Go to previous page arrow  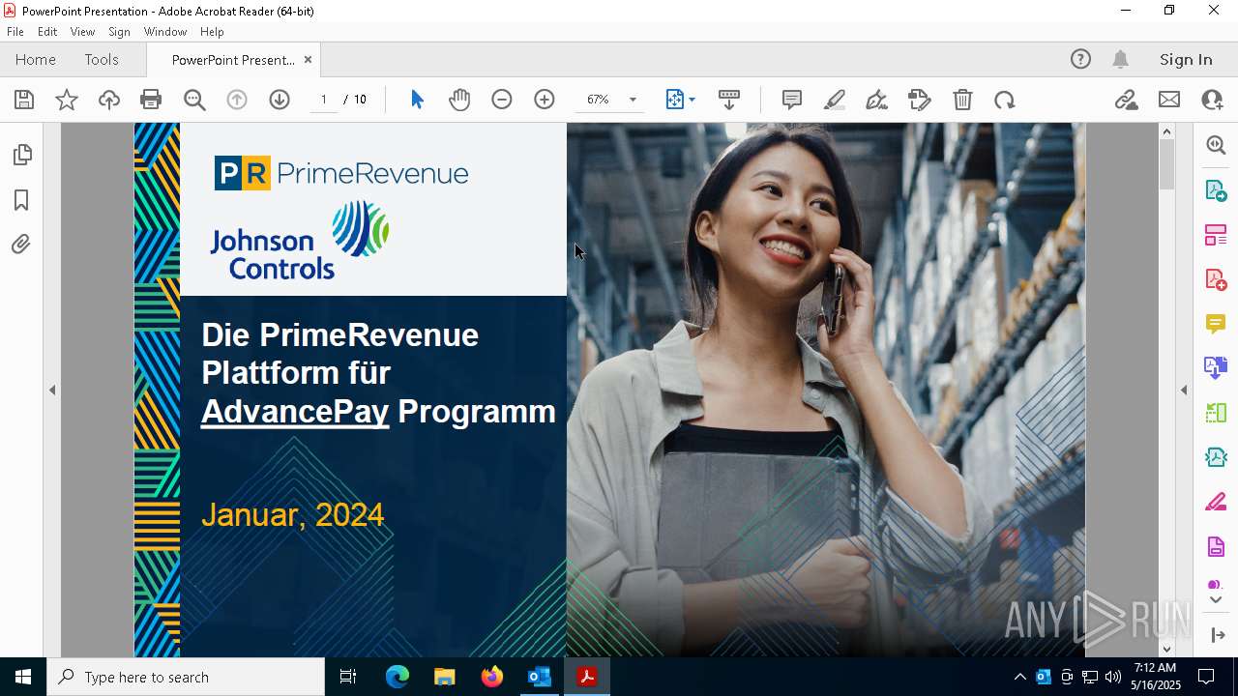tap(237, 100)
